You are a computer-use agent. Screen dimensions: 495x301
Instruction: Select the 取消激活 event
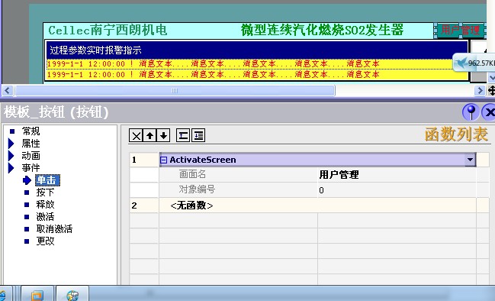[x=54, y=229]
